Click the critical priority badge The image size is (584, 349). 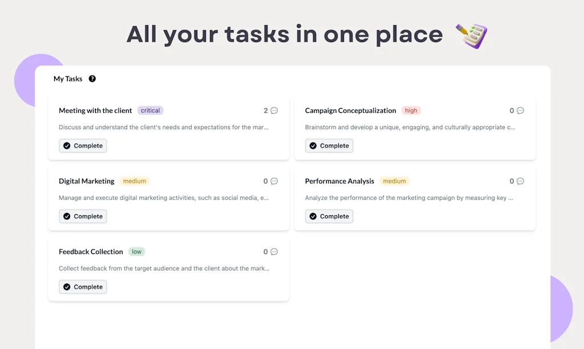coord(151,110)
